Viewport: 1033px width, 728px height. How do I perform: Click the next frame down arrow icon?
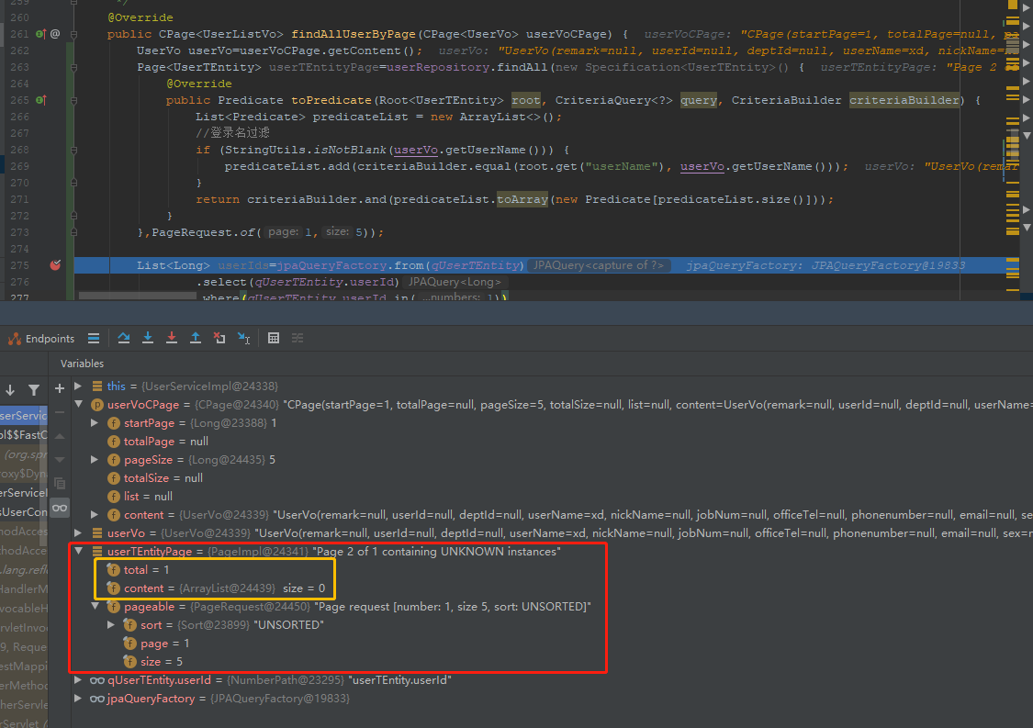pyautogui.click(x=10, y=390)
